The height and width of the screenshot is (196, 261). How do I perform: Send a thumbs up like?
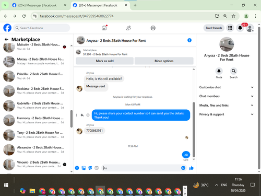tap(192, 168)
